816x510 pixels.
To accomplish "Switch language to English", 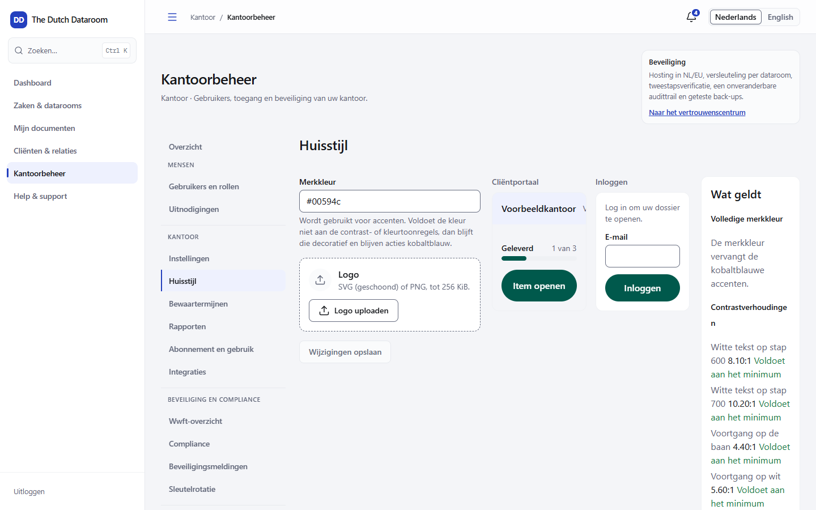I will (x=780, y=17).
